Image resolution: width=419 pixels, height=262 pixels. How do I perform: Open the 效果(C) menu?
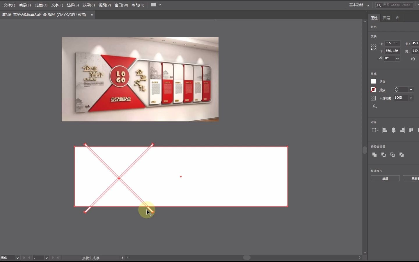(89, 5)
